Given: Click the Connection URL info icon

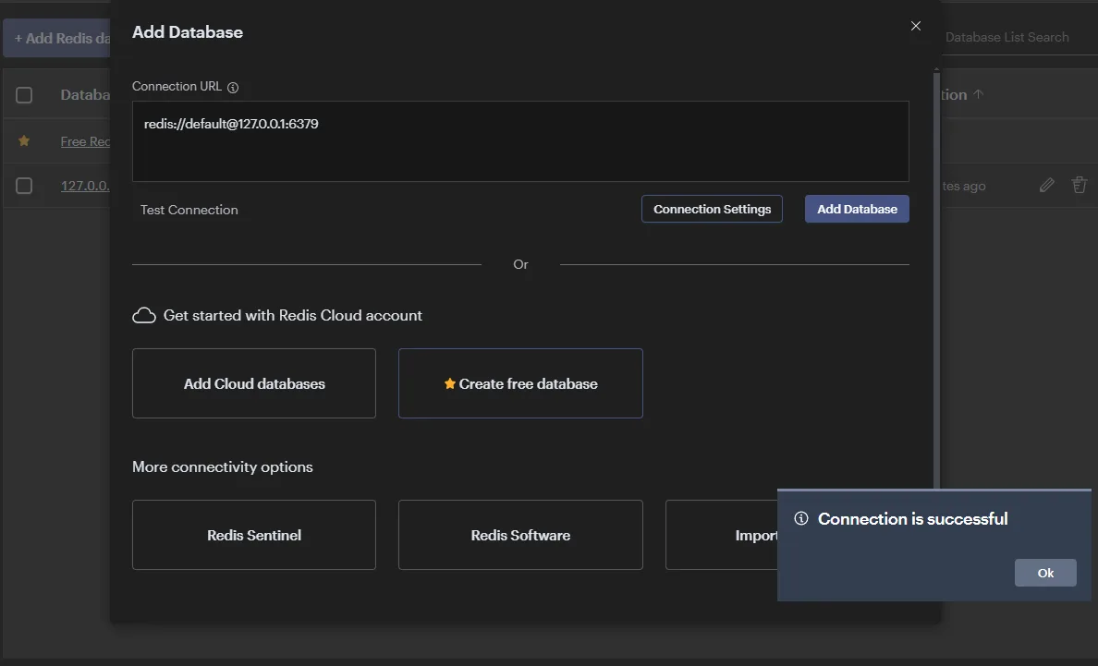Looking at the screenshot, I should click(x=233, y=88).
